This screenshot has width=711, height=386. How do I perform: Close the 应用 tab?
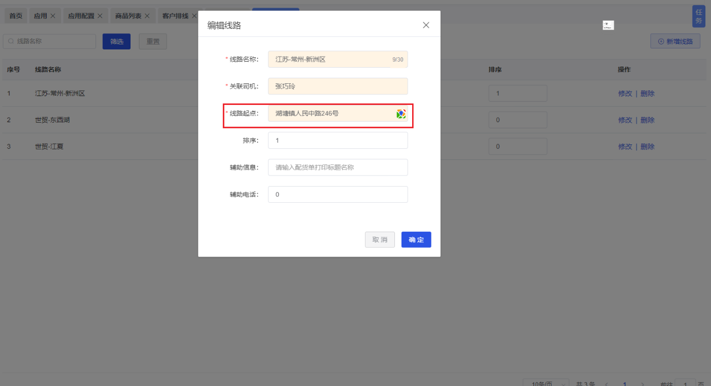tap(53, 16)
